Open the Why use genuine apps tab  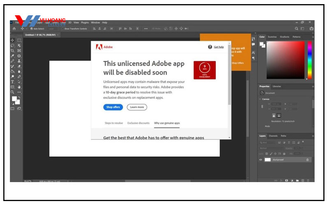(x=167, y=123)
